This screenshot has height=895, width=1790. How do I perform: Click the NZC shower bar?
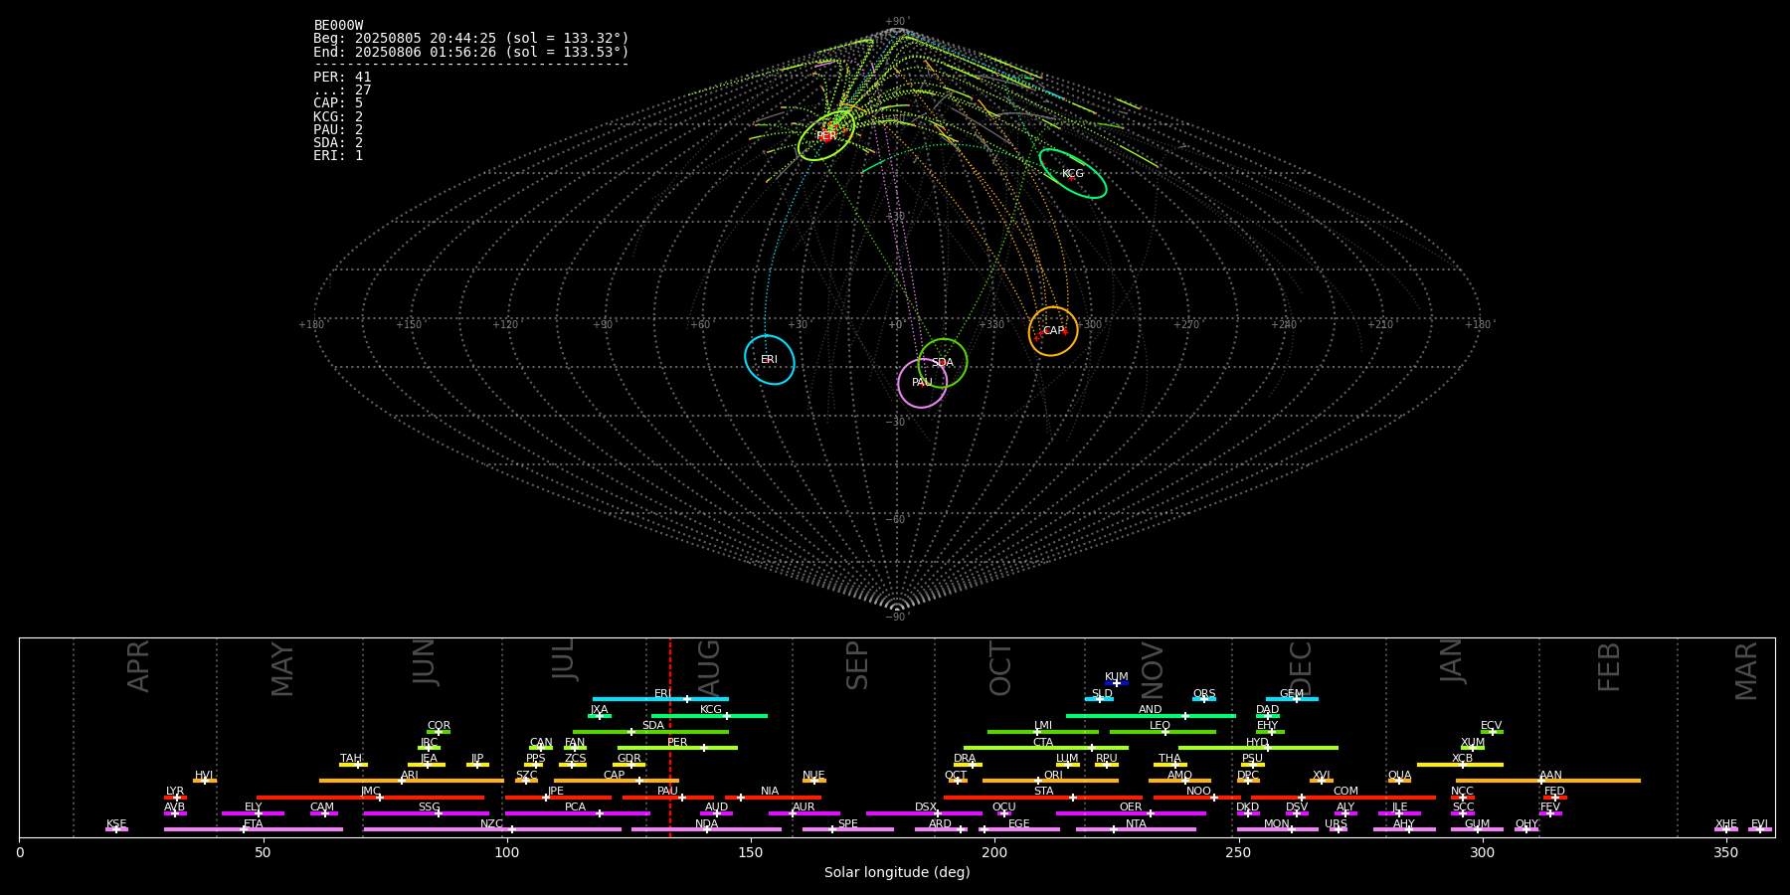tap(492, 829)
